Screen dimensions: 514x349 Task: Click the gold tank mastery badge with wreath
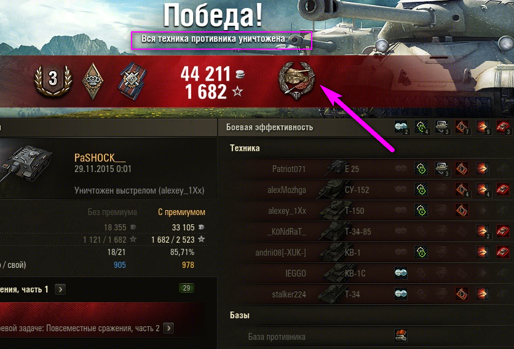pyautogui.click(x=297, y=80)
